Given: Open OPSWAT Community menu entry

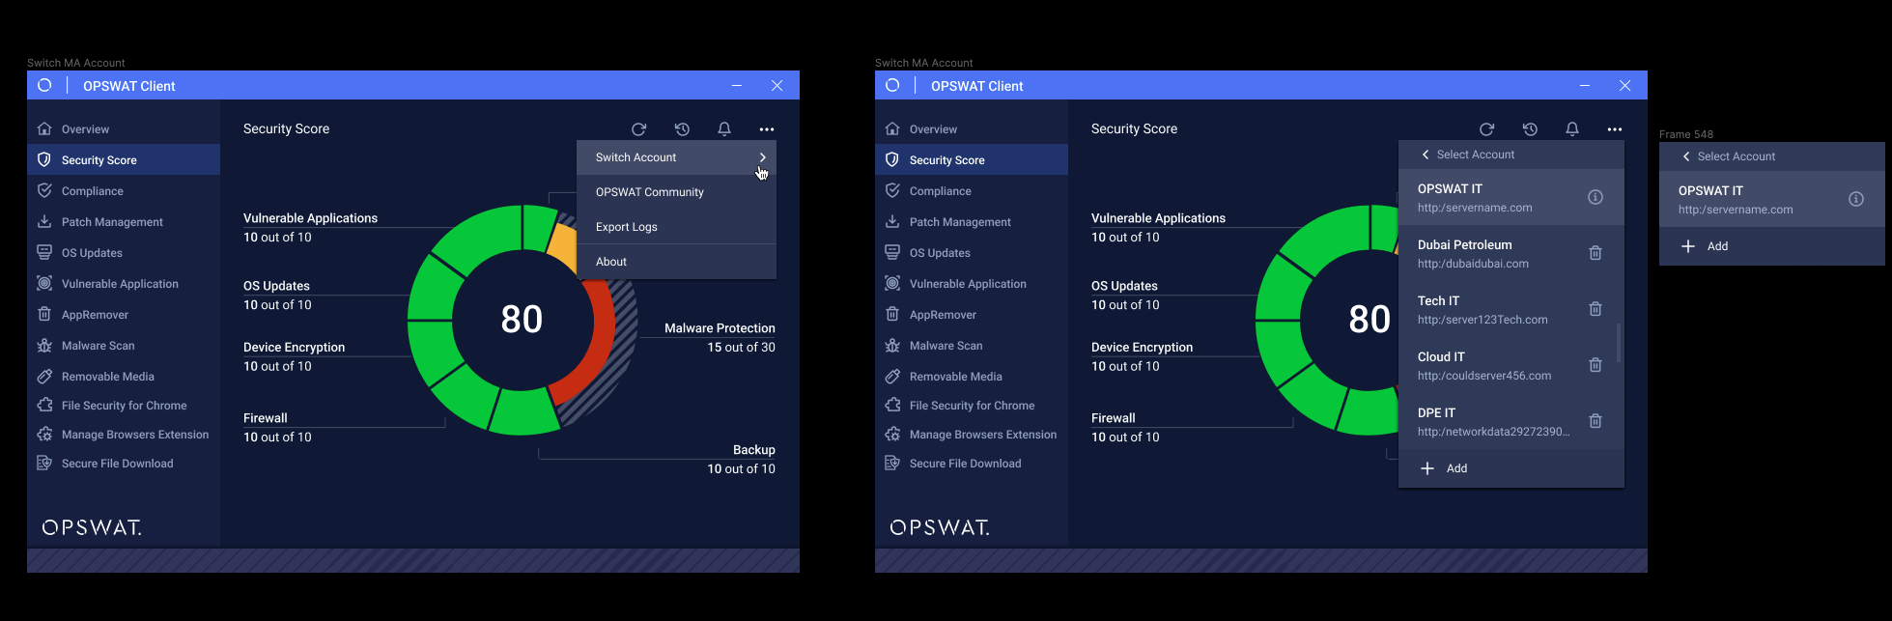Looking at the screenshot, I should (676, 192).
